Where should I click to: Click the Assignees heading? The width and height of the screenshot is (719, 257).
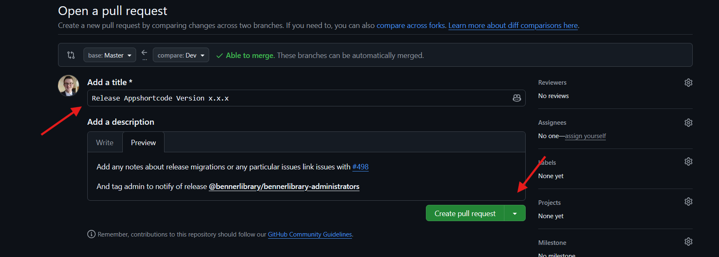552,123
